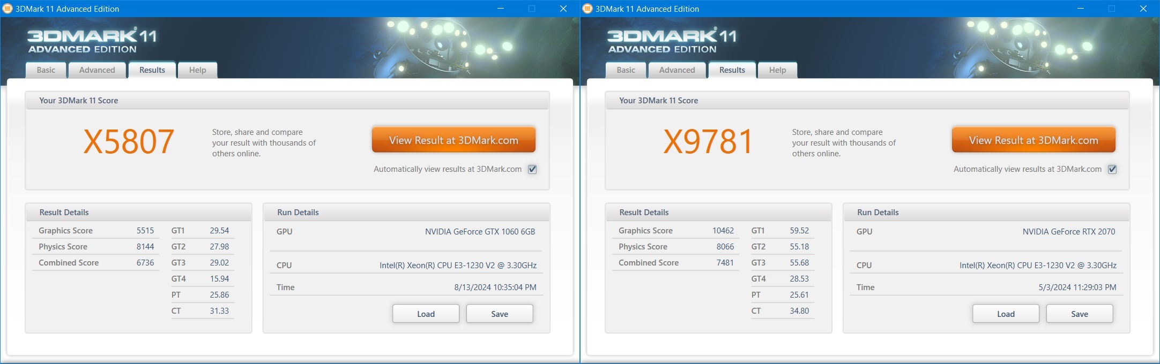The height and width of the screenshot is (364, 1160).
Task: Click the 3DMark 11 logo in right window
Action: click(x=672, y=41)
